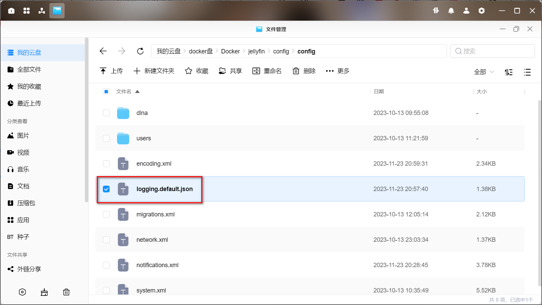This screenshot has width=542, height=305.
Task: Go back using the left arrow
Action: pos(103,51)
